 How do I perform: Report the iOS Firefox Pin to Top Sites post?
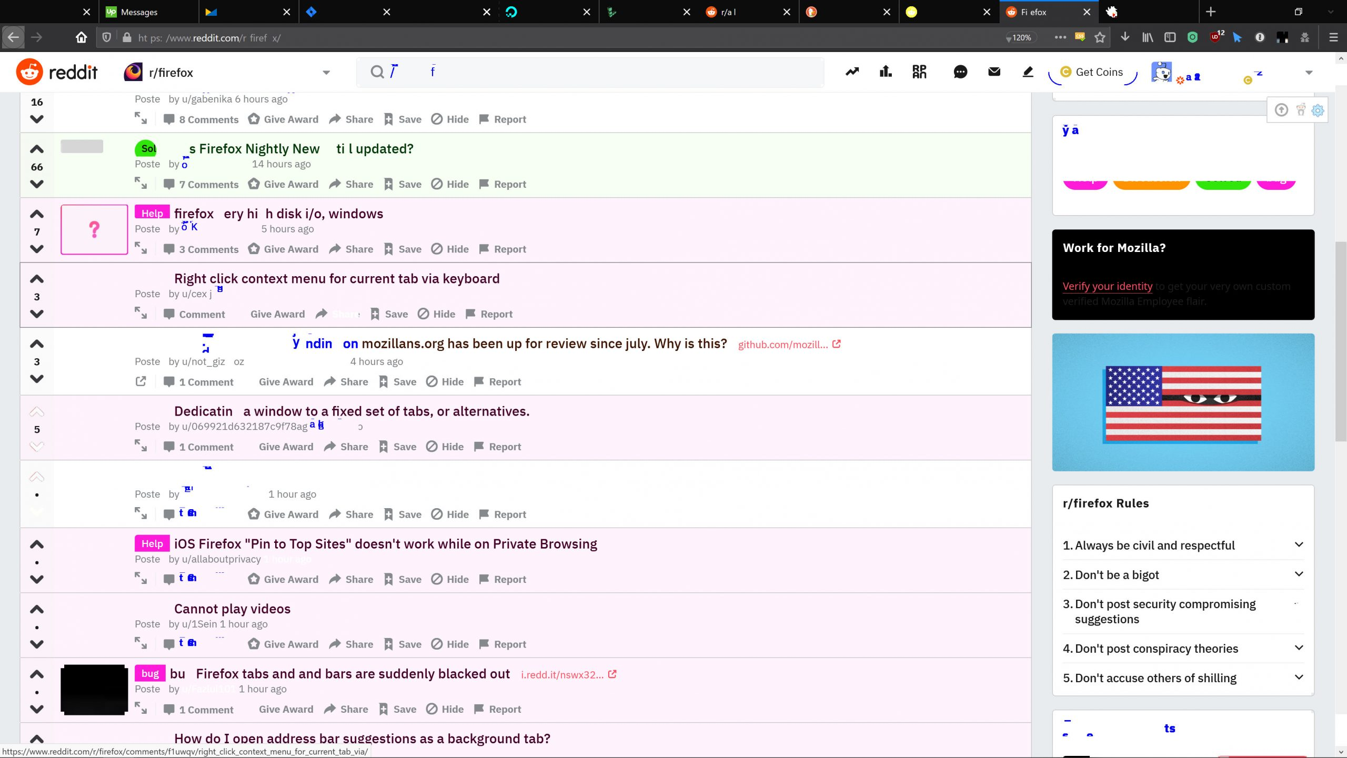tap(502, 579)
